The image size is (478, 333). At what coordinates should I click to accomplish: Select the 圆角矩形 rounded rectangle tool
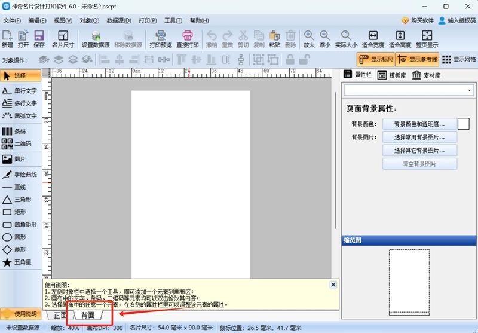[20, 224]
